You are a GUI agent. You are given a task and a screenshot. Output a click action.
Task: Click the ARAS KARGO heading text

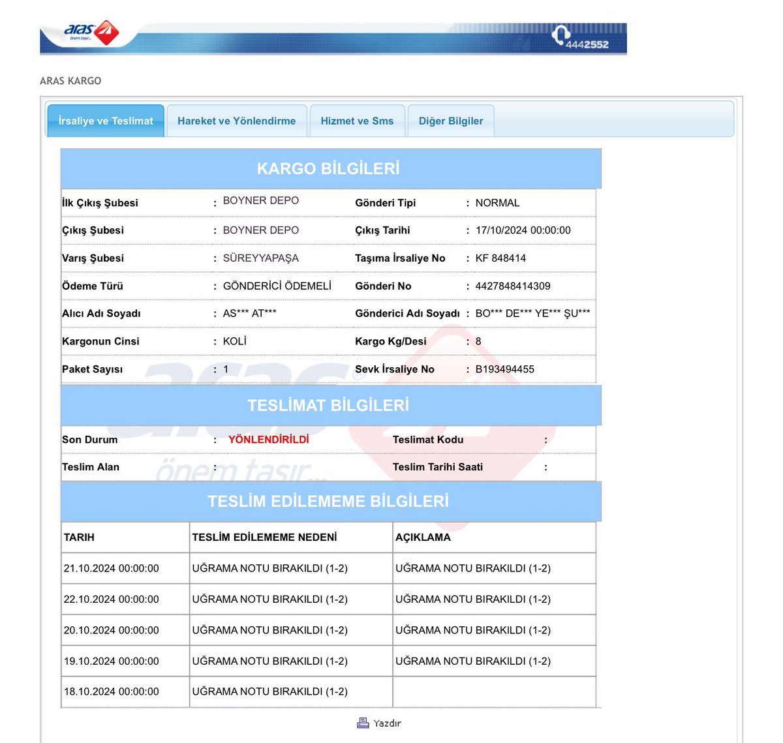(70, 81)
